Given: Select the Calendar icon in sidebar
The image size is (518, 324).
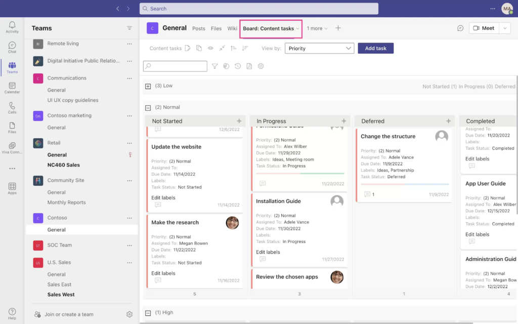Looking at the screenshot, I should pos(12,87).
